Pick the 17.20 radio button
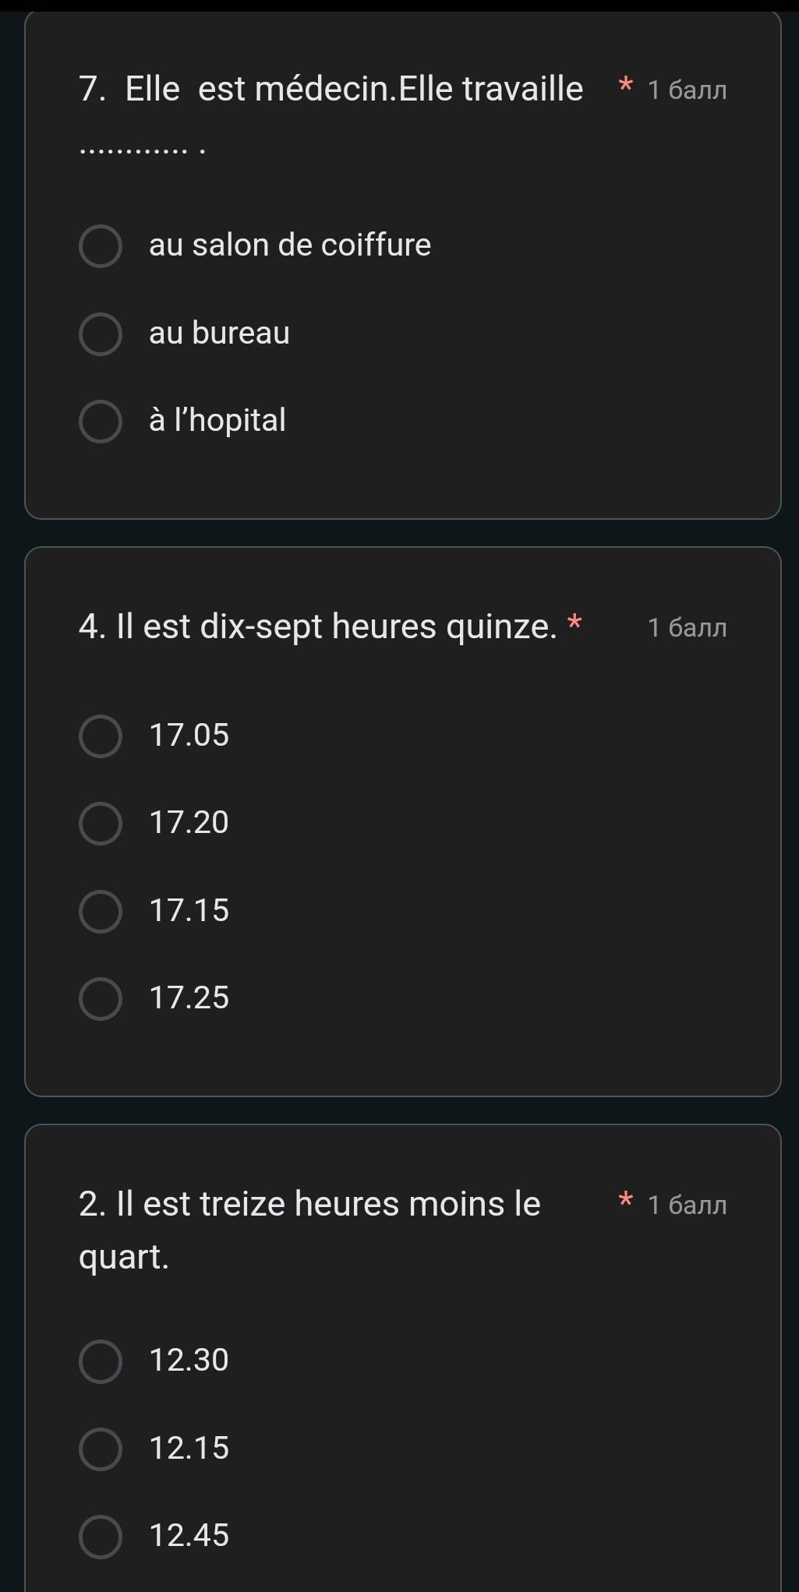Screen dimensions: 799x1592 point(101,824)
